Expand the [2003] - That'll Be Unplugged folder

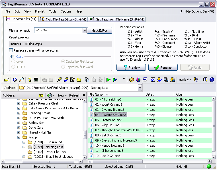click(24, 157)
